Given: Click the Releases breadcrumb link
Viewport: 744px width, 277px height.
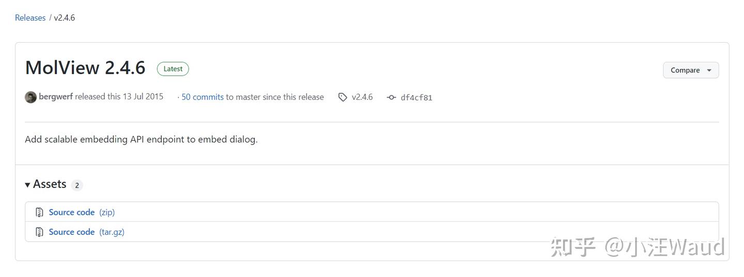Looking at the screenshot, I should click(x=30, y=18).
